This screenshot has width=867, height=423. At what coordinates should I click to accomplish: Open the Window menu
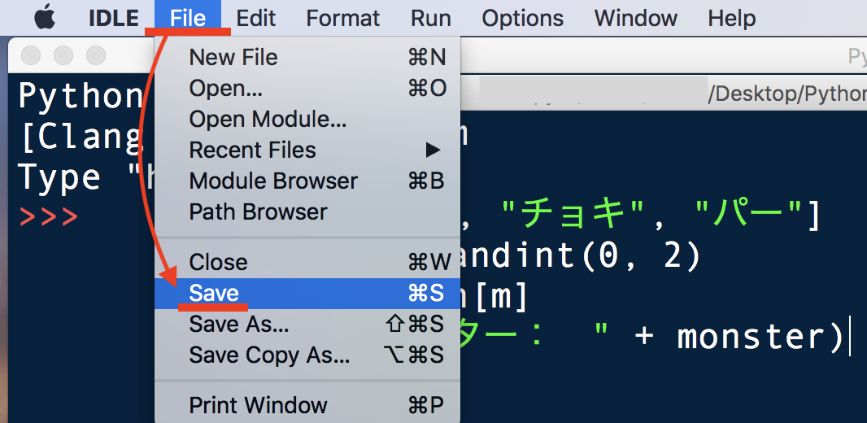(636, 18)
